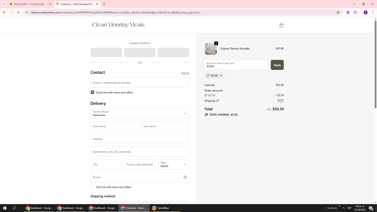The width and height of the screenshot is (377, 212).
Task: Bookmark this page with star icon
Action: (x=338, y=12)
